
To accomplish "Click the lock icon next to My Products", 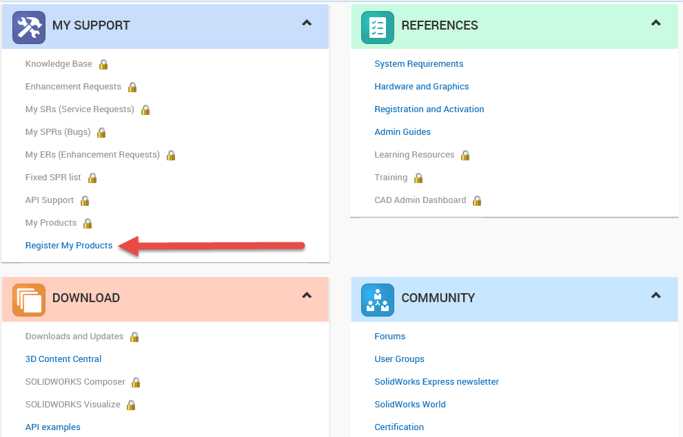I will (88, 223).
